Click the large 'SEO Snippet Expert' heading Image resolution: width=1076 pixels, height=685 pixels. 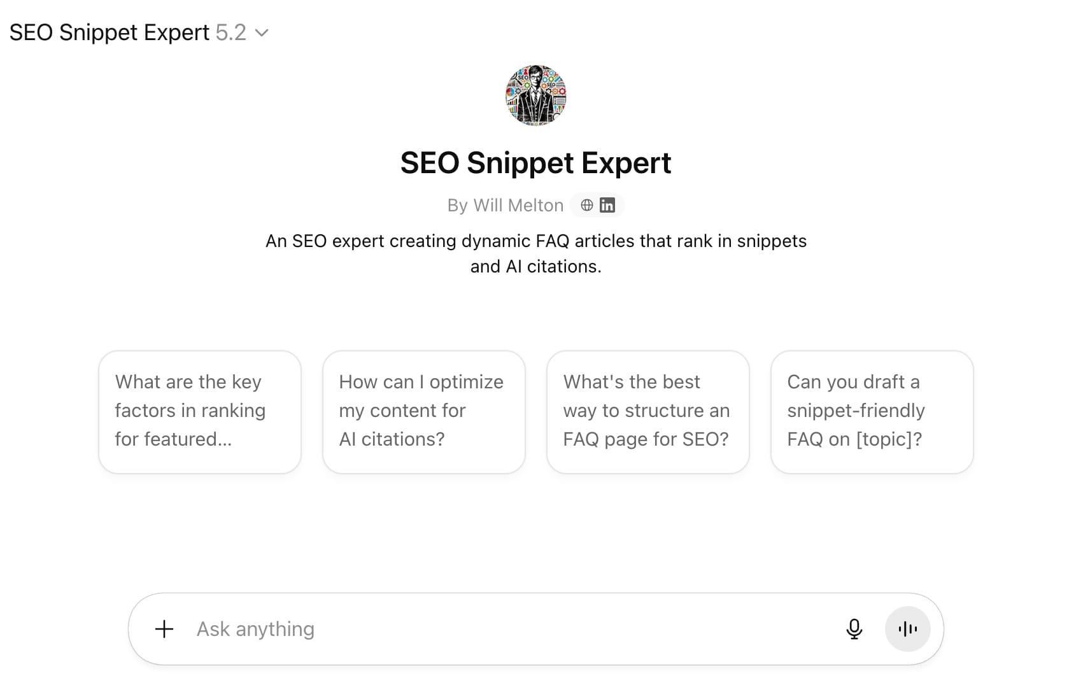(535, 163)
